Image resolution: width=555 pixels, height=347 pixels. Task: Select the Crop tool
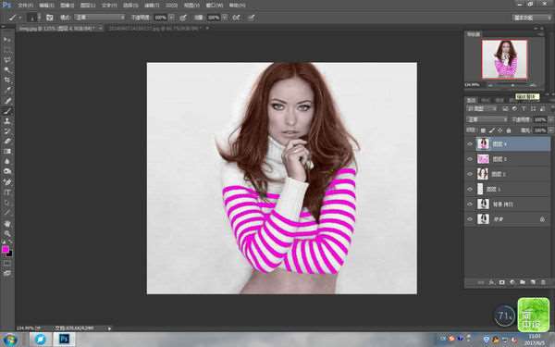click(7, 80)
